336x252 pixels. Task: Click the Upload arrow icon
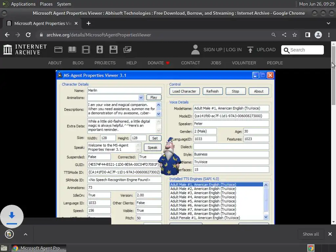(x=250, y=50)
